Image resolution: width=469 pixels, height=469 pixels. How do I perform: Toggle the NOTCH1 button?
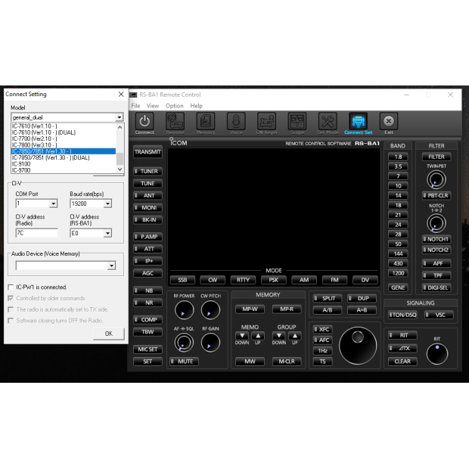pyautogui.click(x=436, y=239)
